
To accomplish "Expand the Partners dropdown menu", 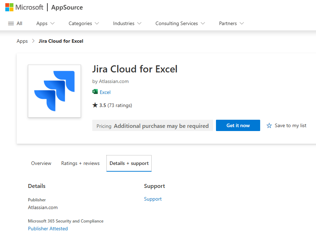I will 232,23.
